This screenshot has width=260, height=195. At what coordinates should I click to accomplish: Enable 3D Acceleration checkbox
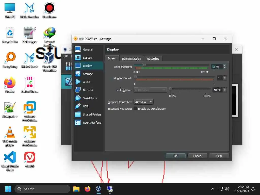click(x=136, y=109)
